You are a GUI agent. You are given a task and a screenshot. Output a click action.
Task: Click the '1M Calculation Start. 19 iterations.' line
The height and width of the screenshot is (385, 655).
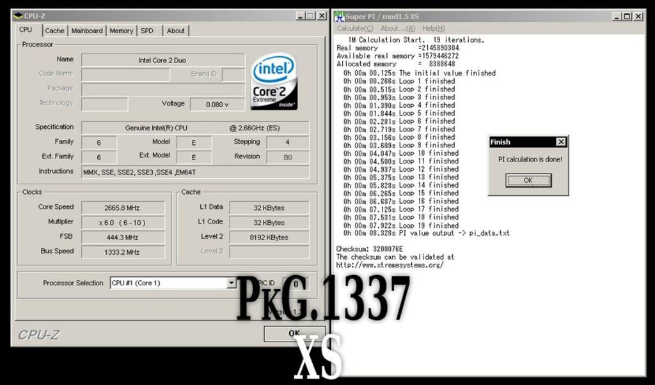416,40
